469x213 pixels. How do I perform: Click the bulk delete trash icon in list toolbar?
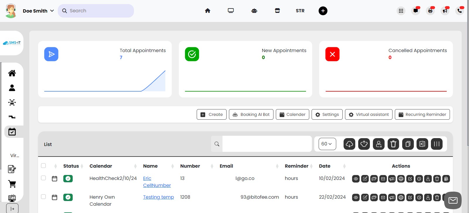[x=393, y=144]
